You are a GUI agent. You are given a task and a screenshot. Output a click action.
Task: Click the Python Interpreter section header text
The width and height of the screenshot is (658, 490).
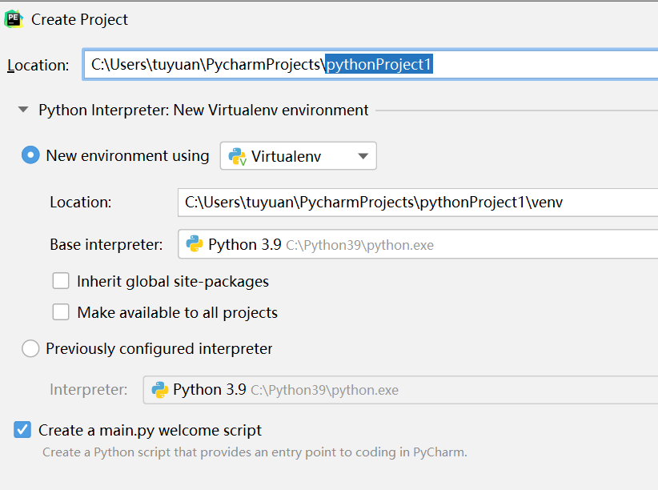[203, 110]
